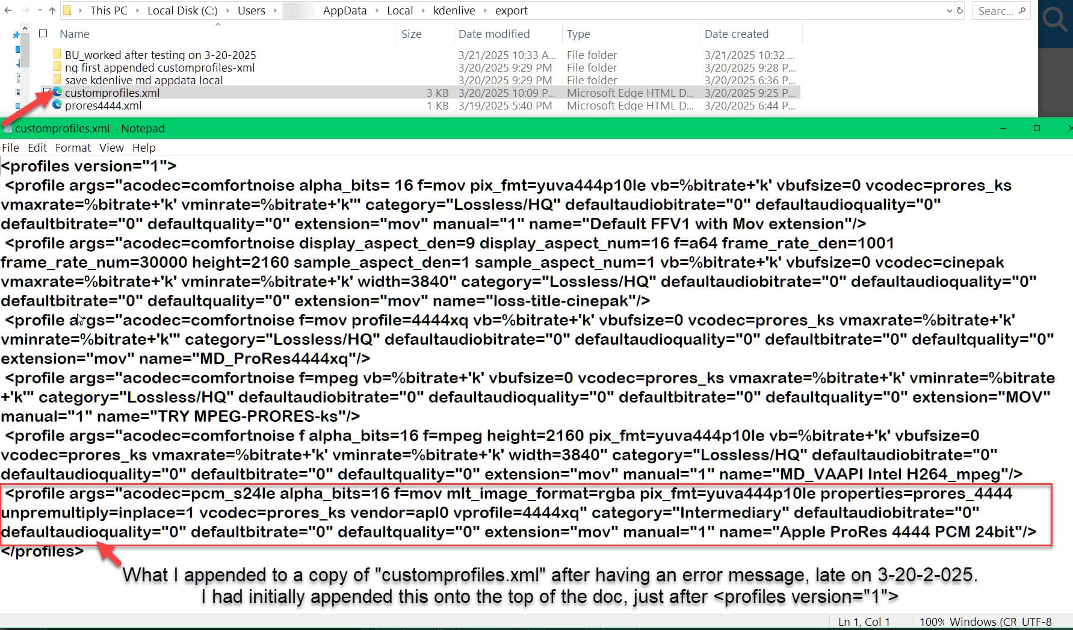
Task: Click folder icon of 'save kdenlive md' row
Action: [x=57, y=79]
